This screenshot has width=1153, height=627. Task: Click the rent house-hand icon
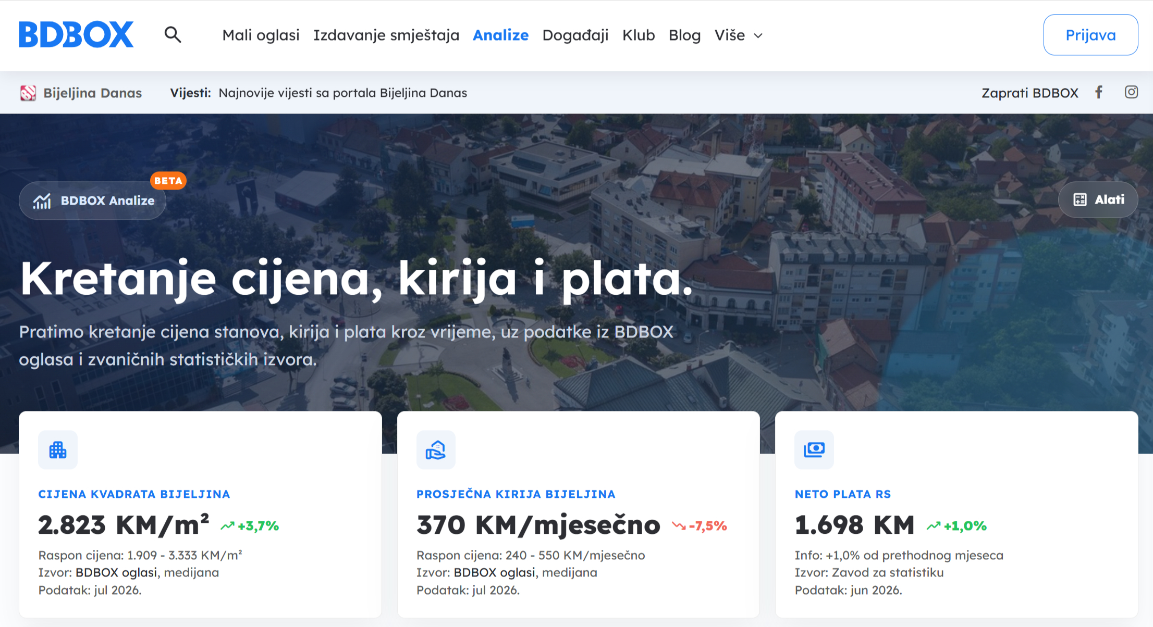(x=436, y=450)
